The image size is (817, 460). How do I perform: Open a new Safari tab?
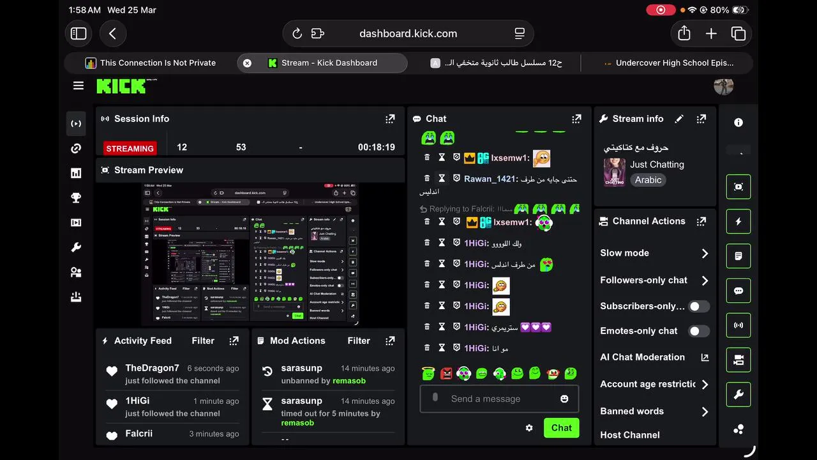pyautogui.click(x=711, y=34)
